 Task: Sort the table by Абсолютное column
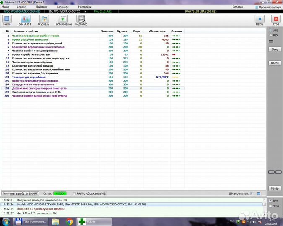pyautogui.click(x=157, y=31)
